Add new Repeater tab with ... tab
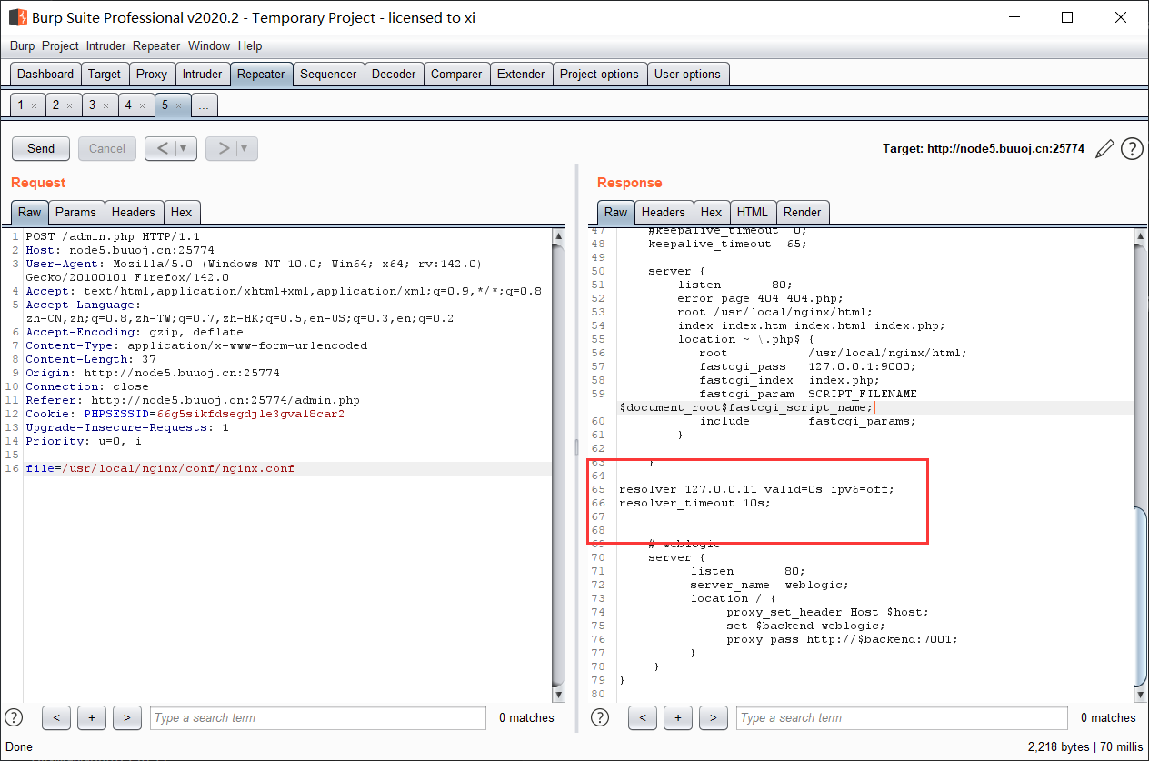This screenshot has width=1149, height=761. [x=204, y=105]
